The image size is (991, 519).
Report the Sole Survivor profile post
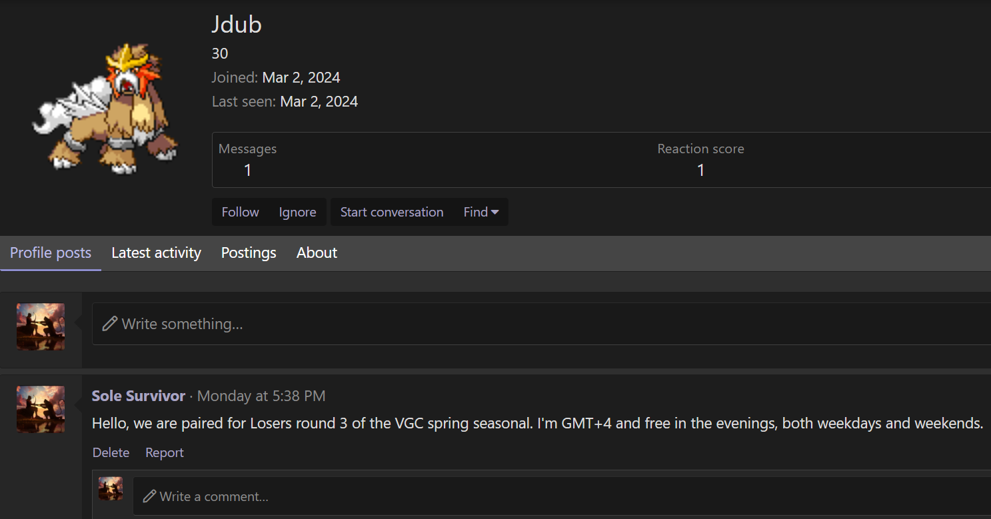click(x=164, y=452)
